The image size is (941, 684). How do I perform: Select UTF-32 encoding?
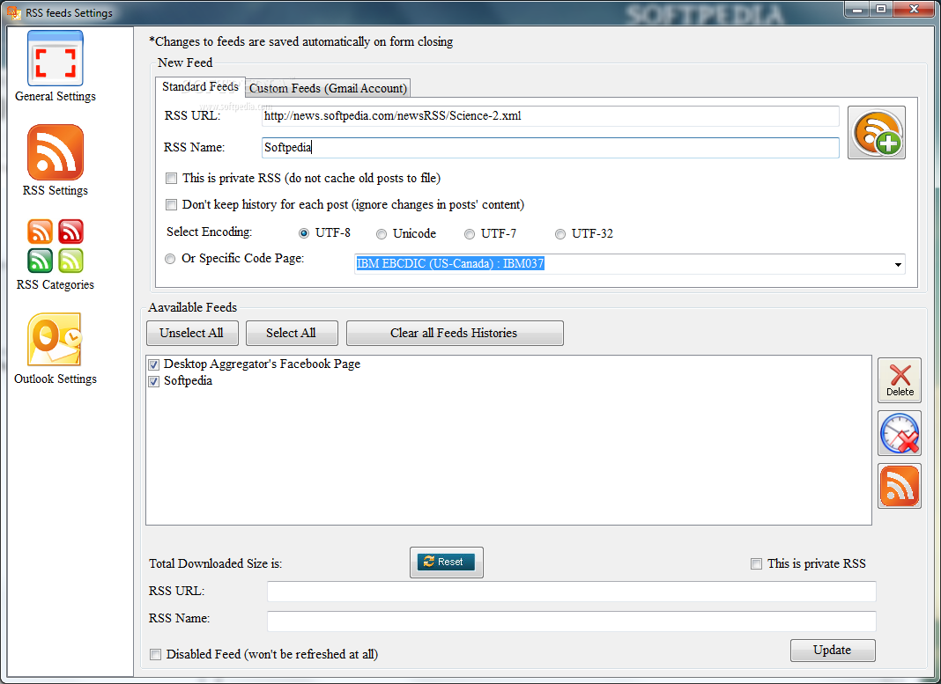pos(559,234)
